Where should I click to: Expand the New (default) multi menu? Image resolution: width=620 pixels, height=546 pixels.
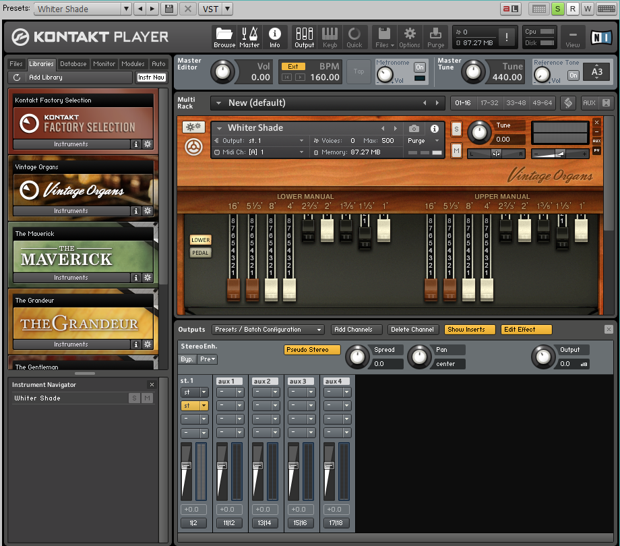coord(218,103)
